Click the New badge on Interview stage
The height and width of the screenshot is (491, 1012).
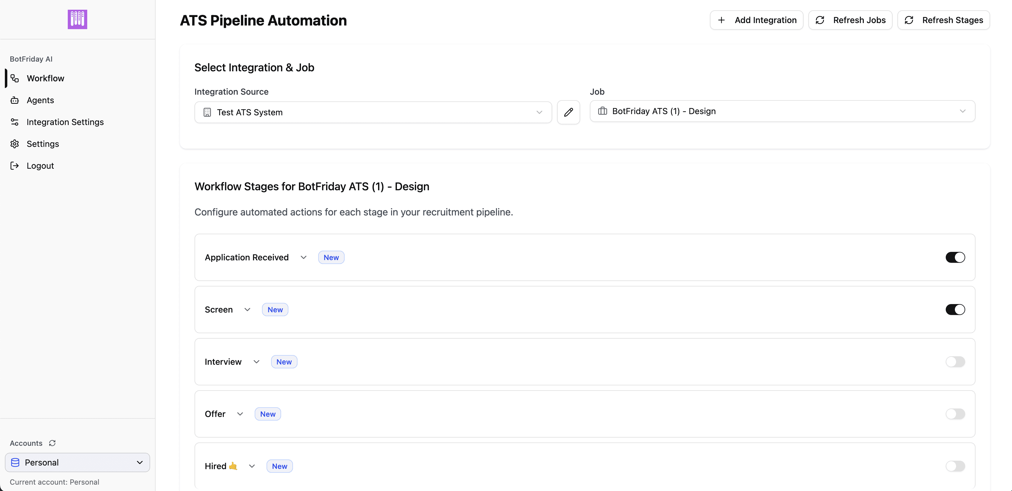[x=284, y=362]
